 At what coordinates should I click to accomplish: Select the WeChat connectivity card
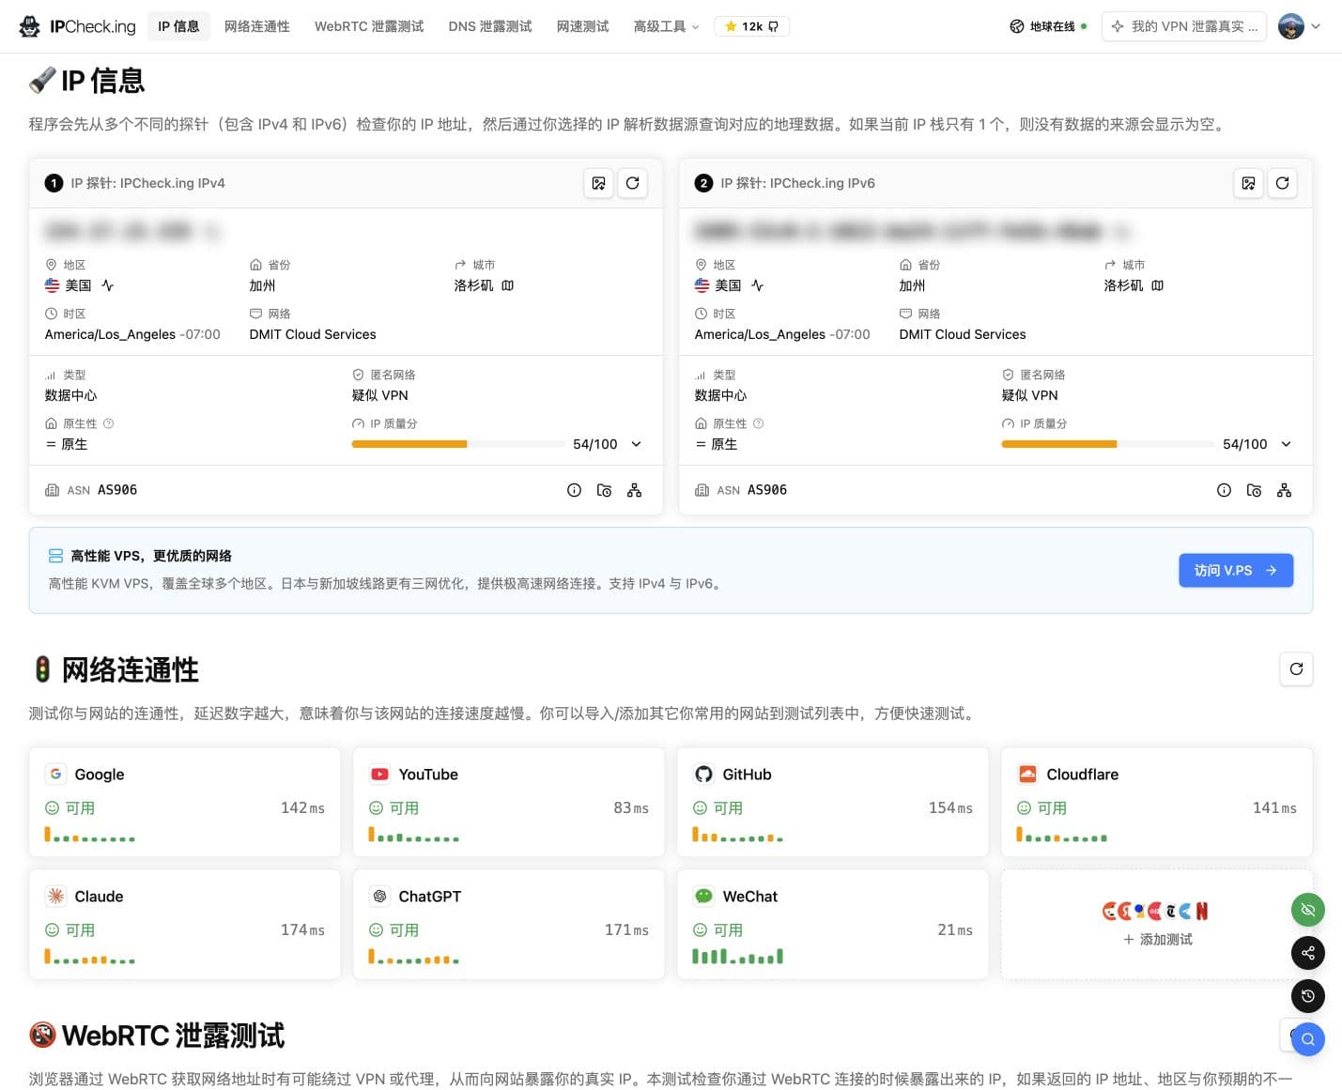(833, 925)
